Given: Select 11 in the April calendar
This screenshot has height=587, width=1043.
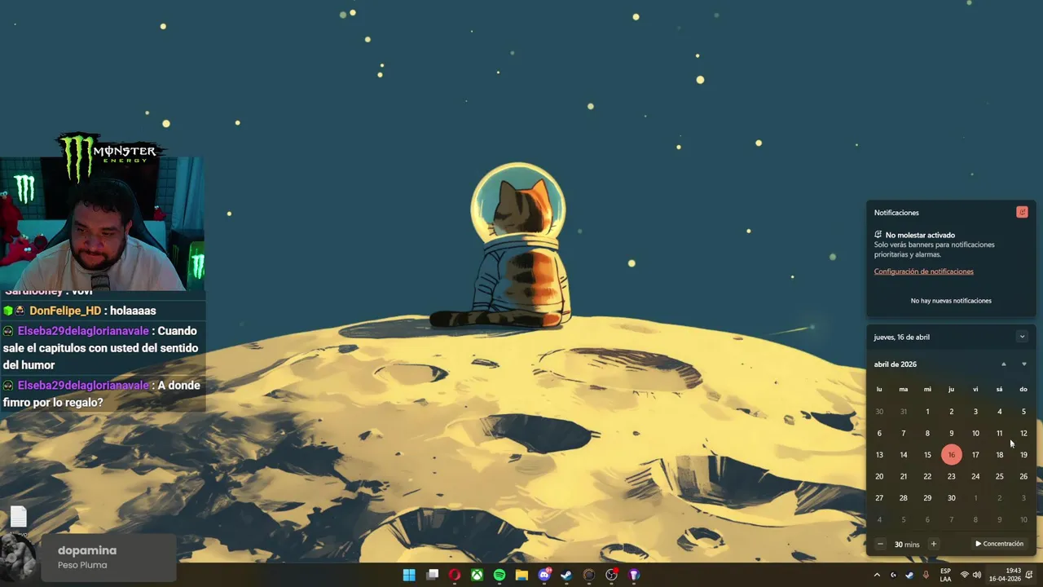Looking at the screenshot, I should coord(999,433).
